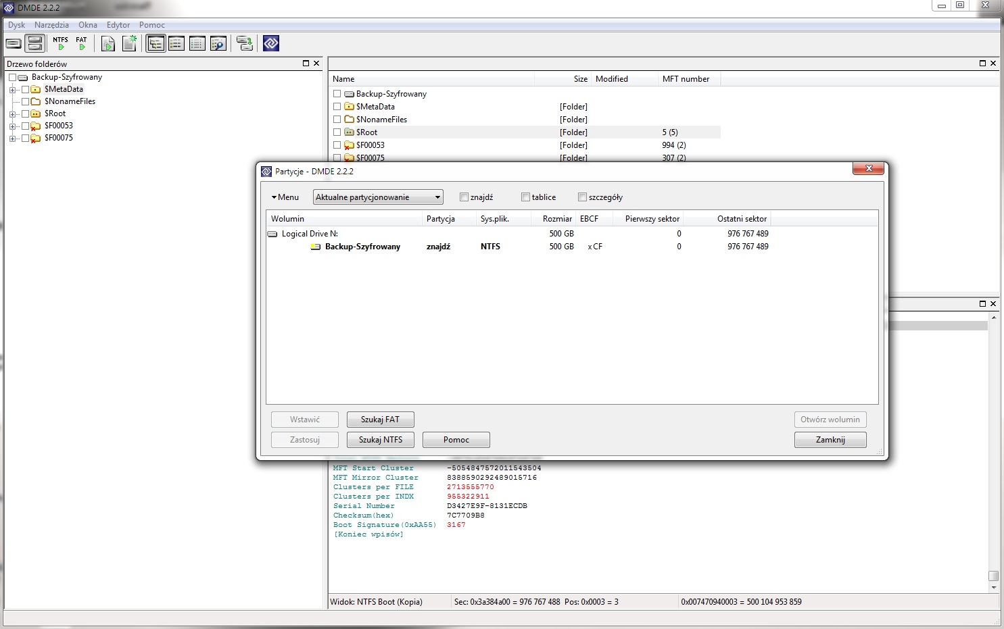Open the Menu dropdown in Partycje dialog
The height and width of the screenshot is (629, 1004).
285,197
